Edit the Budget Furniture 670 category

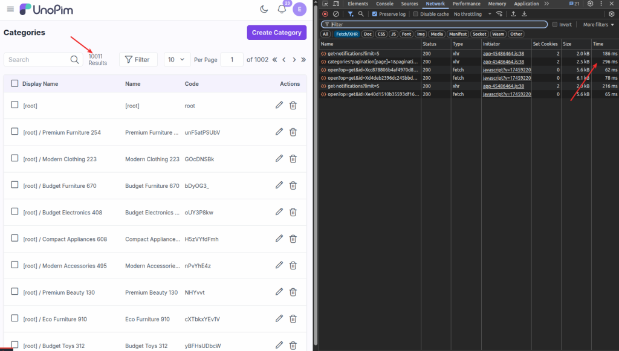click(x=279, y=185)
